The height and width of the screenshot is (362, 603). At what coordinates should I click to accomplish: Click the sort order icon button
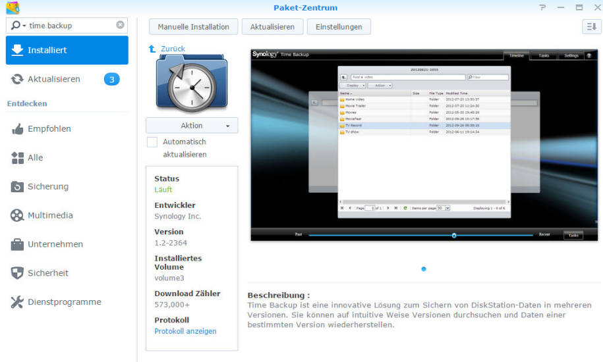[591, 26]
